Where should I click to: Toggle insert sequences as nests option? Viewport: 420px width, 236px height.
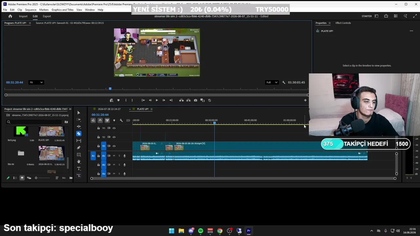(x=93, y=120)
